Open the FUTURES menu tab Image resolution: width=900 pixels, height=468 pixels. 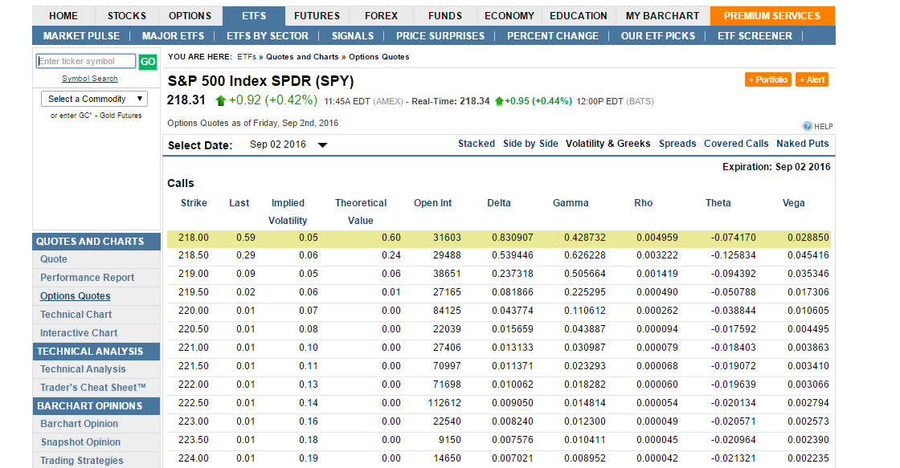tap(317, 16)
